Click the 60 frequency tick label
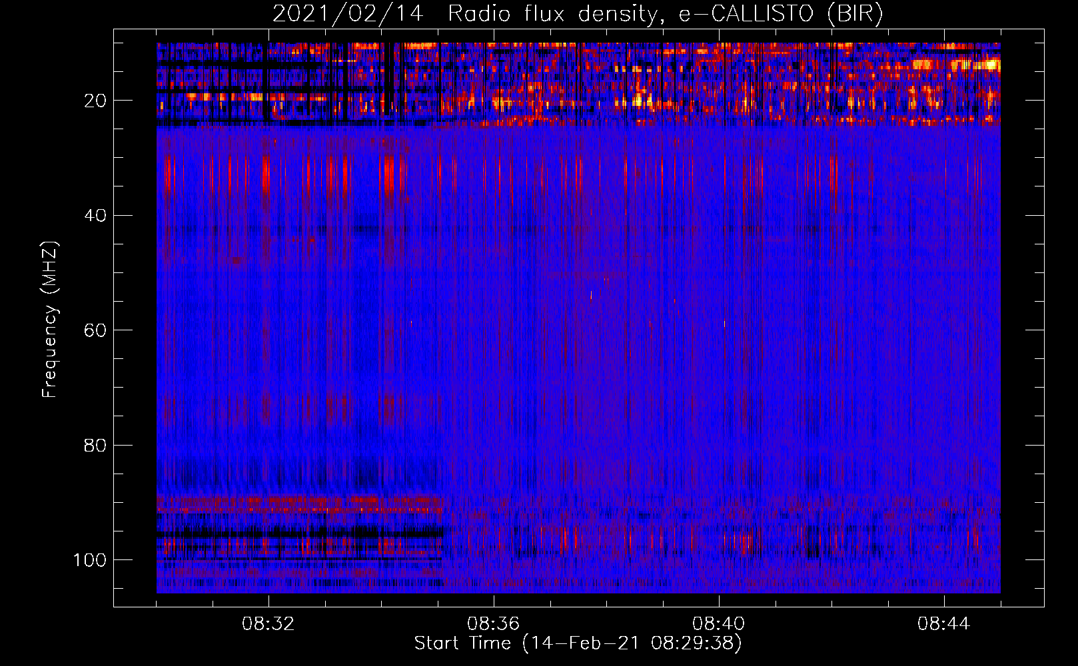Image resolution: width=1078 pixels, height=666 pixels. (95, 330)
